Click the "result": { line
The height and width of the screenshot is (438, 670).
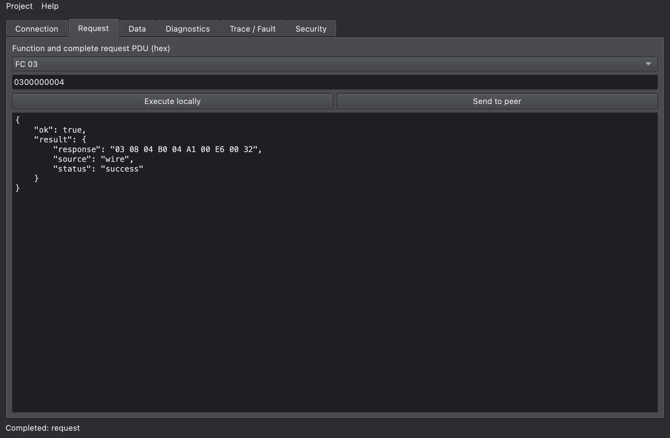(x=60, y=140)
